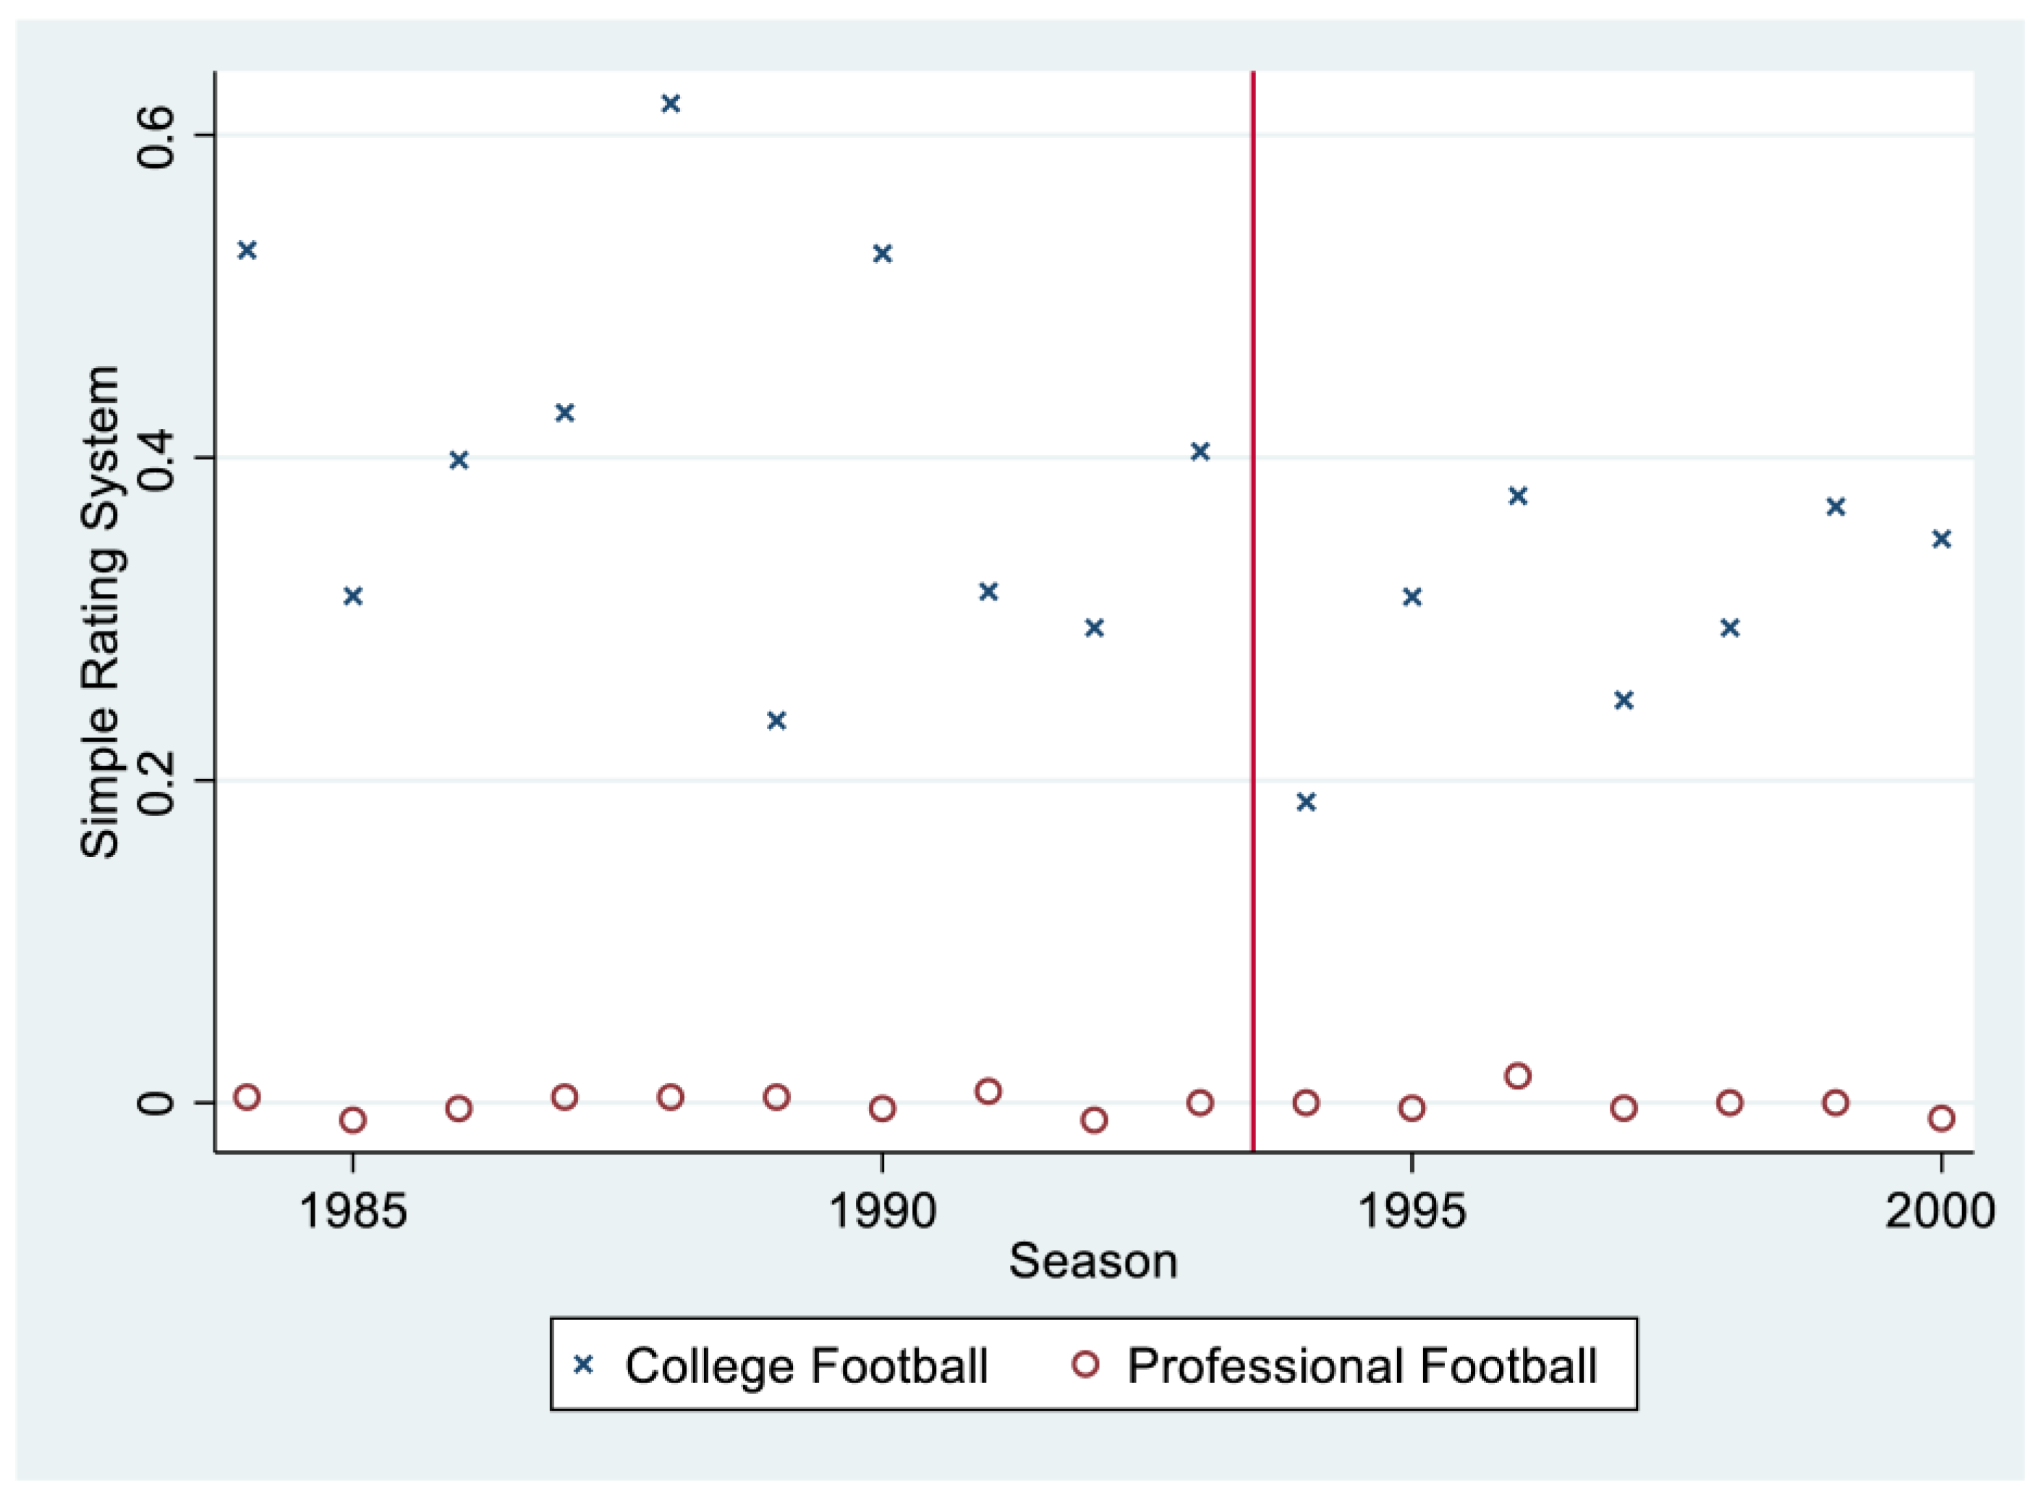2041x1498 pixels.
Task: Select the 1996 Professional Football circle marker
Action: [x=1518, y=1076]
